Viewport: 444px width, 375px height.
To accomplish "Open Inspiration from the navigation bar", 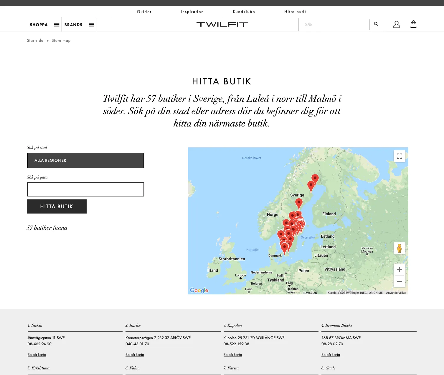I will [192, 11].
